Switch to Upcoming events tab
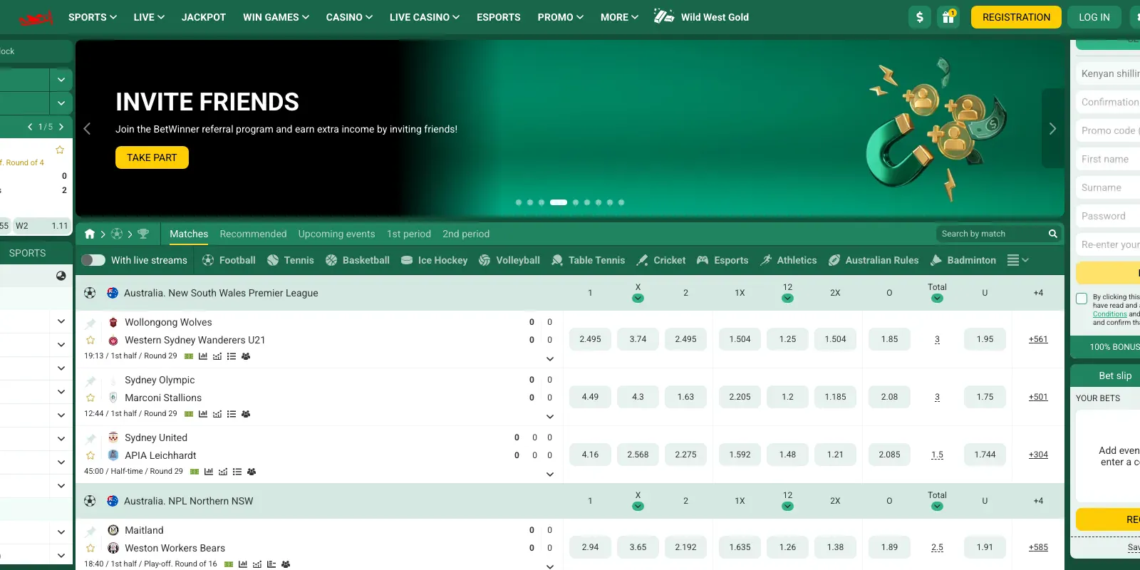This screenshot has height=570, width=1140. tap(336, 234)
